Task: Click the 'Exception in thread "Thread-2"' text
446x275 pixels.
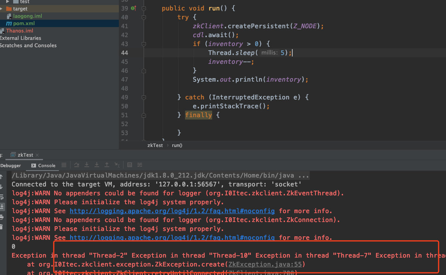Action: click(69, 255)
